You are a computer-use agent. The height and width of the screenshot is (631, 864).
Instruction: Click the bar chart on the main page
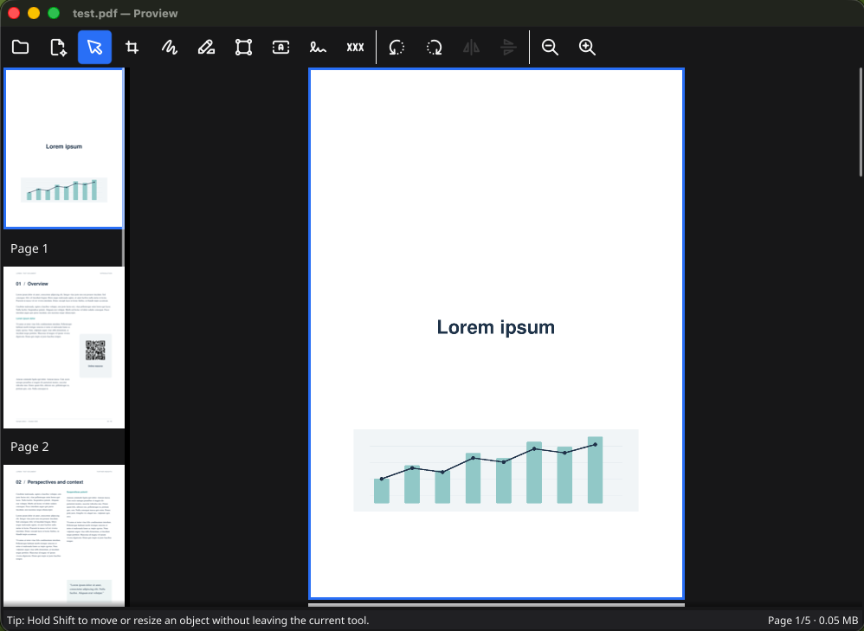(x=496, y=470)
